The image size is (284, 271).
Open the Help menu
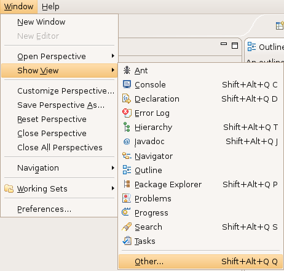(x=50, y=7)
